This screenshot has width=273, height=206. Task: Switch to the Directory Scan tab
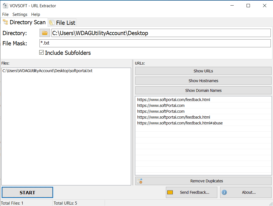pos(24,22)
